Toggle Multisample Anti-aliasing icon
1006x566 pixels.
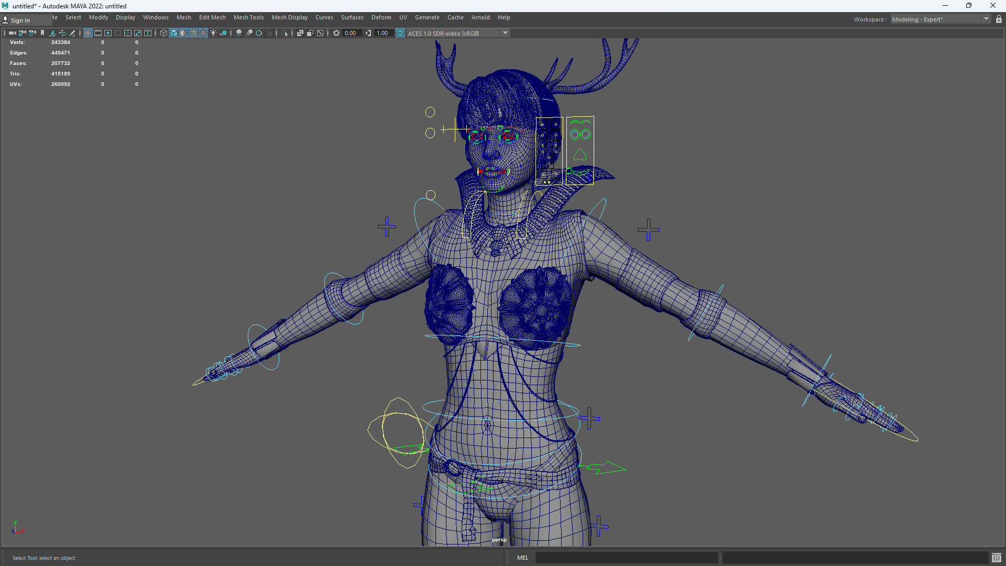[259, 33]
